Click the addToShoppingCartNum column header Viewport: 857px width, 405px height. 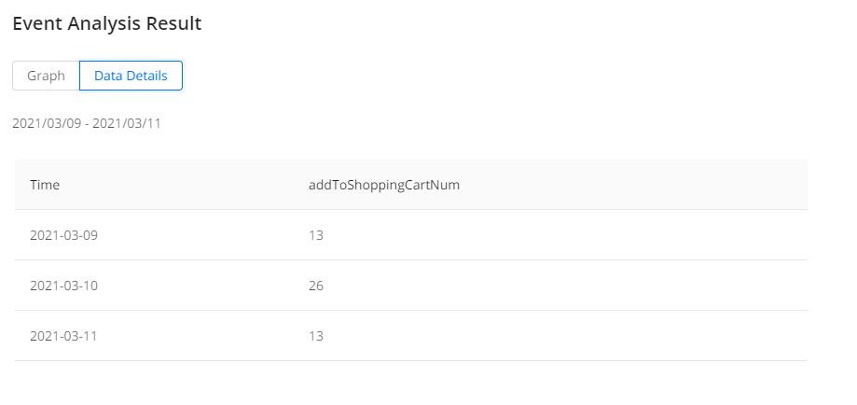(384, 185)
